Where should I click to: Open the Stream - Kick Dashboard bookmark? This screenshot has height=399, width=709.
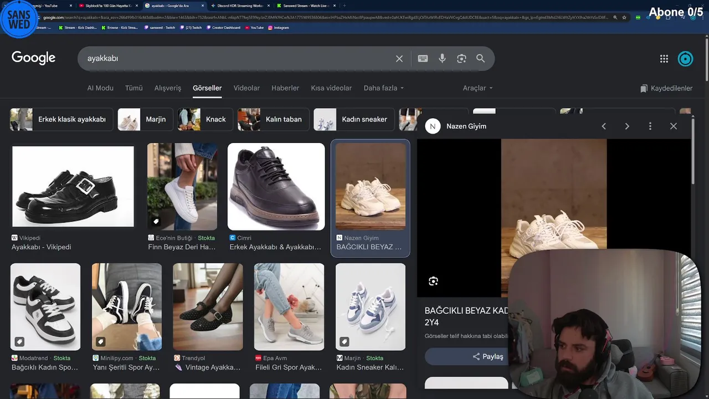[78, 28]
